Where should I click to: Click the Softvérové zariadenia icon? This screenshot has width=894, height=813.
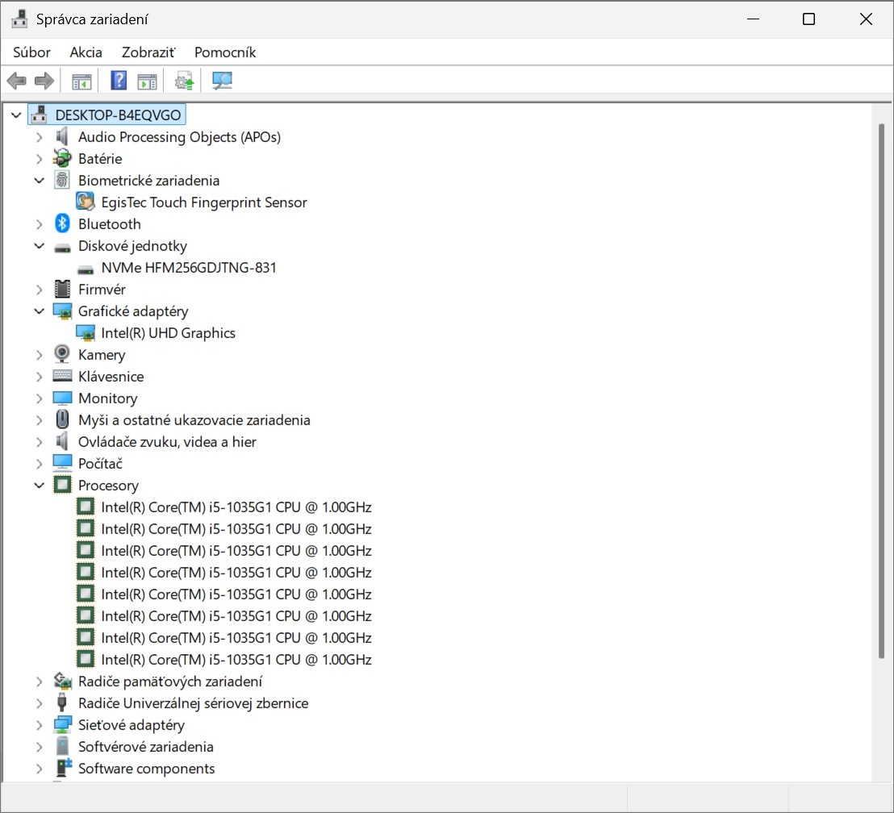point(62,746)
